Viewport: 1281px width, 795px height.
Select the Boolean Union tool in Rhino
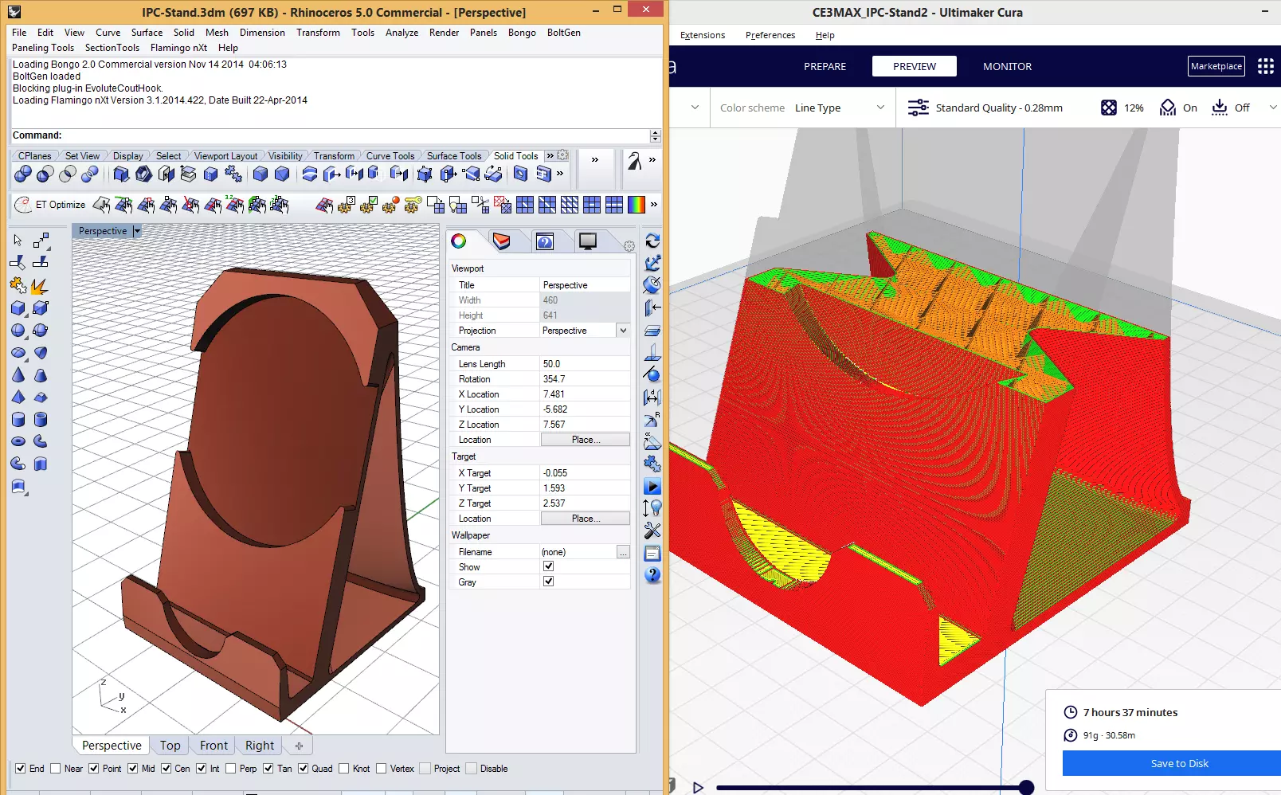(x=23, y=174)
